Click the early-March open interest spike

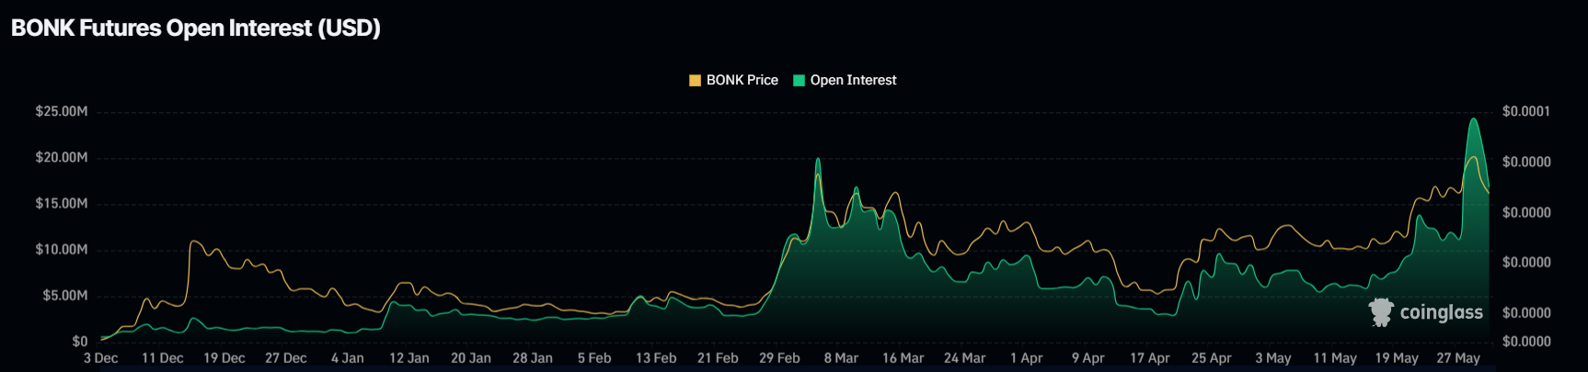click(x=818, y=160)
